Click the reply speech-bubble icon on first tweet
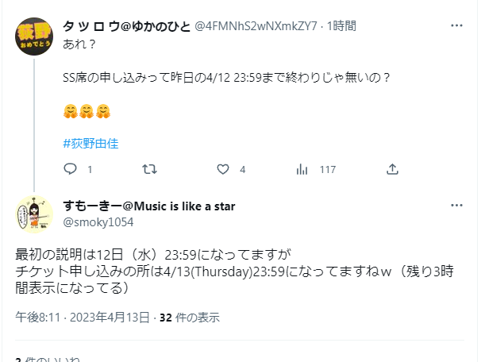Viewport: 481px width, 362px height. 70,169
